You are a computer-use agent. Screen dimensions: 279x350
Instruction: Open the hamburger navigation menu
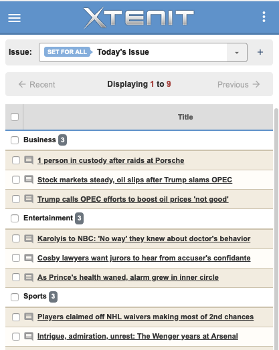click(x=14, y=18)
